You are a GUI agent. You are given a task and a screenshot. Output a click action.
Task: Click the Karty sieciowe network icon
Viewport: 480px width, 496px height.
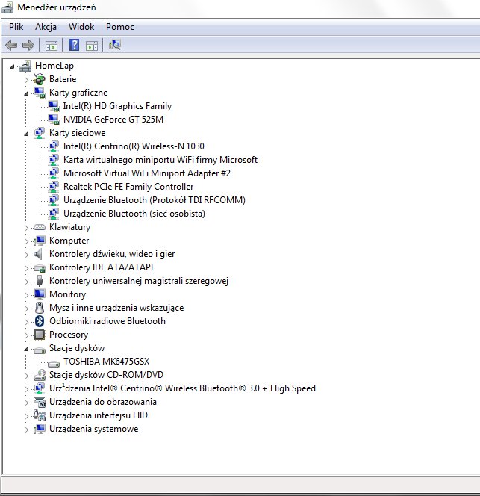(40, 133)
